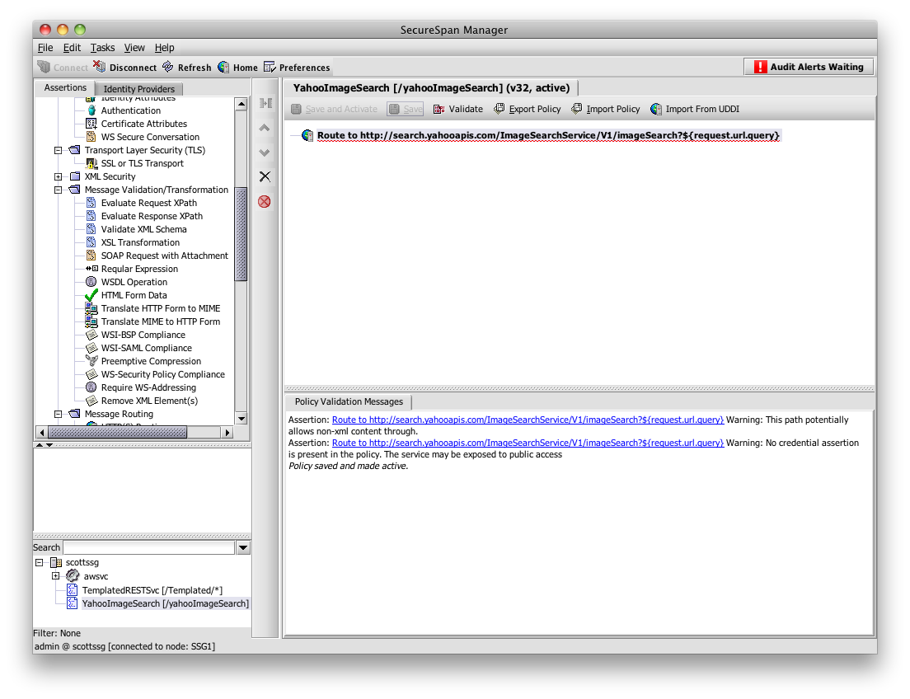Viewport: 910px width, 699px height.
Task: Click the Disconnect toolbar icon
Action: point(100,67)
